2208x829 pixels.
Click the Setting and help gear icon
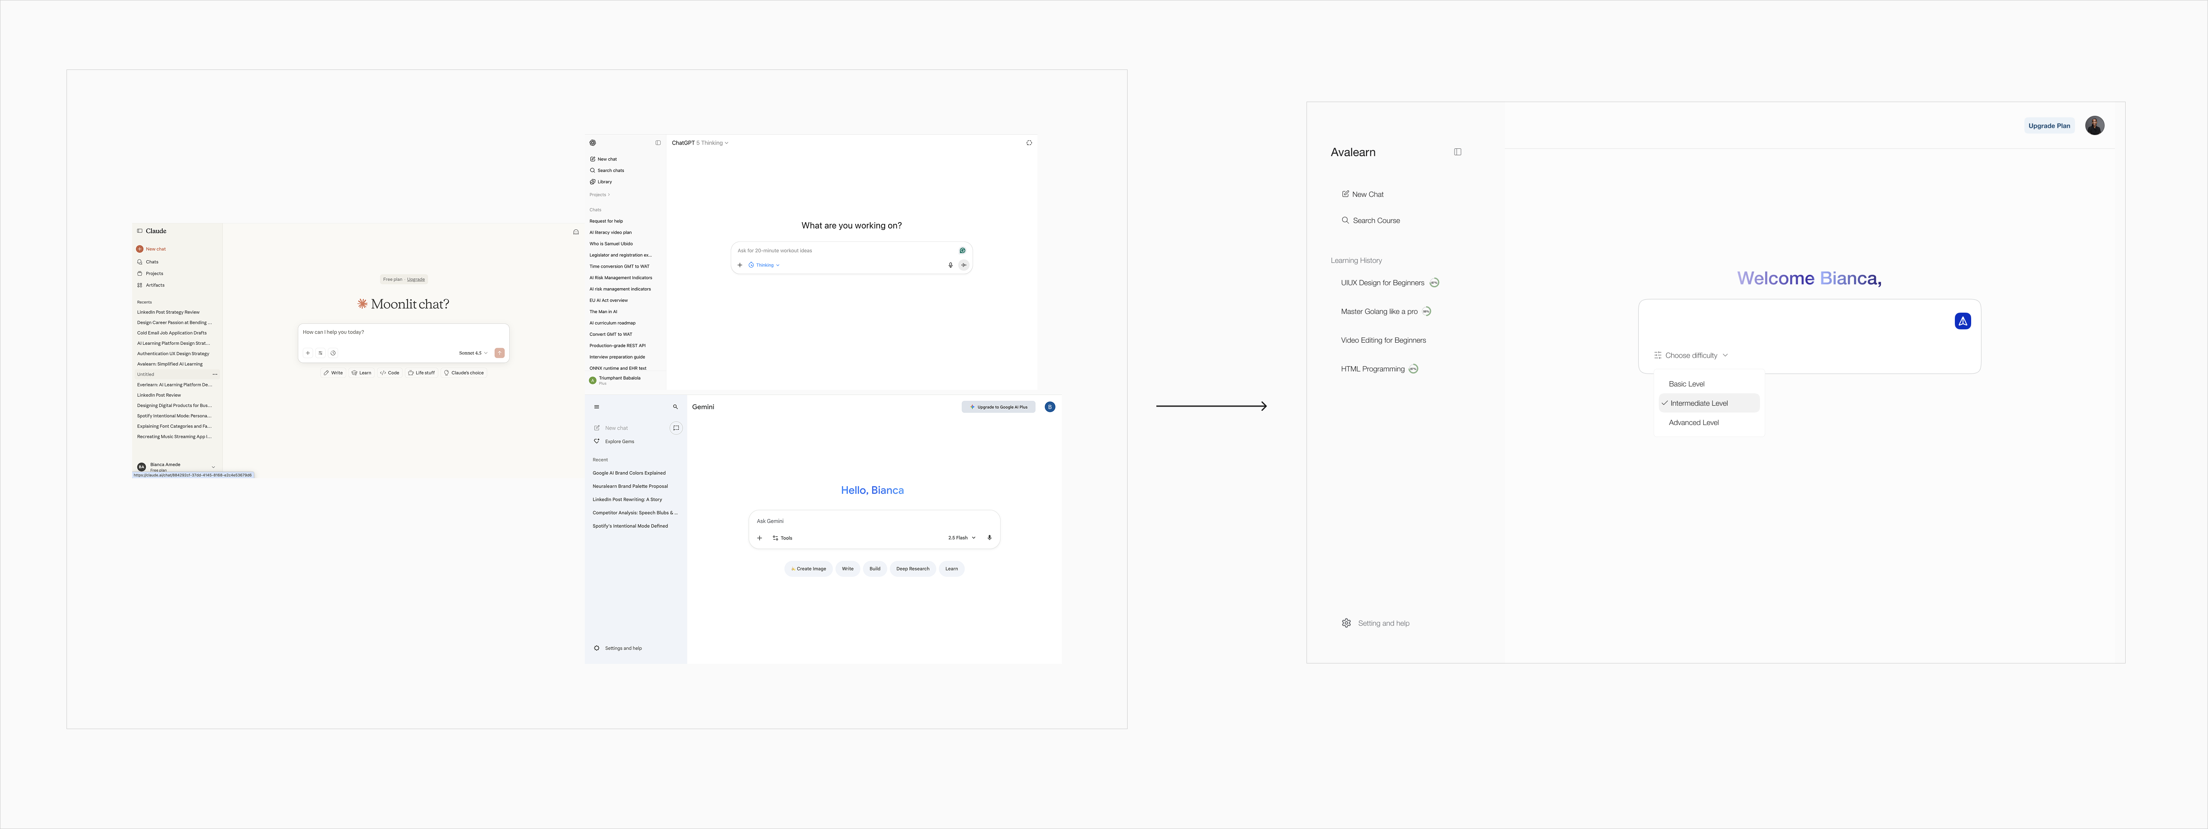pyautogui.click(x=1346, y=624)
